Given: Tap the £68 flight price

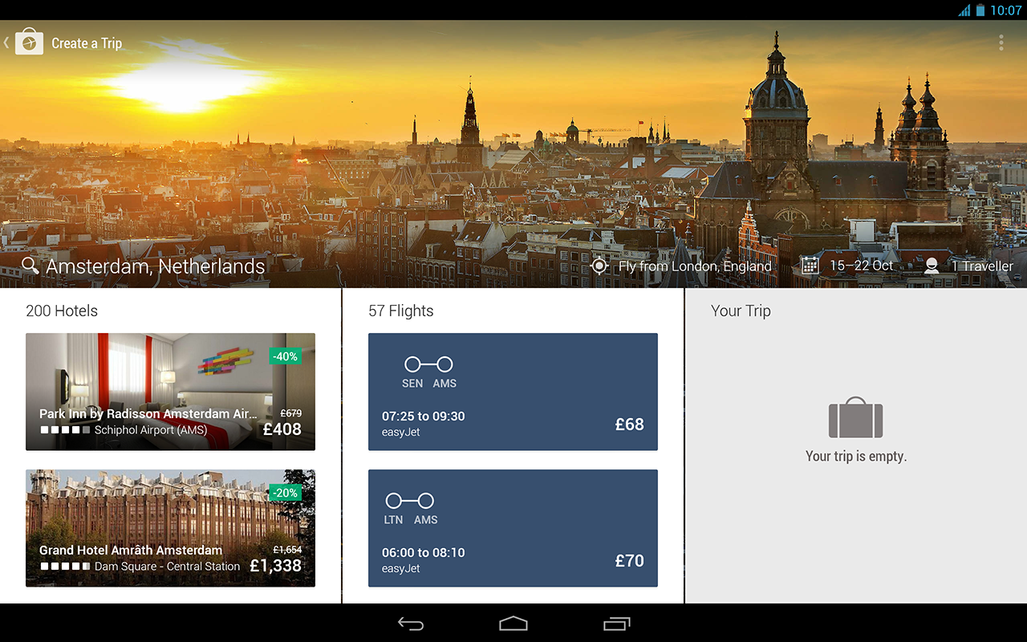Looking at the screenshot, I should tap(630, 425).
